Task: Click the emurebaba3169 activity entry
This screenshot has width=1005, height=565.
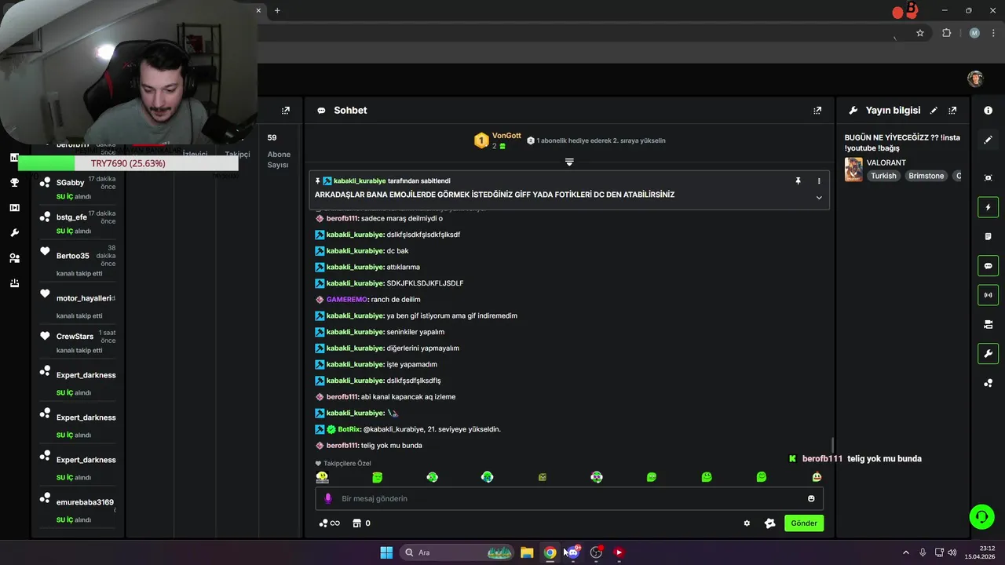Action: click(x=78, y=508)
